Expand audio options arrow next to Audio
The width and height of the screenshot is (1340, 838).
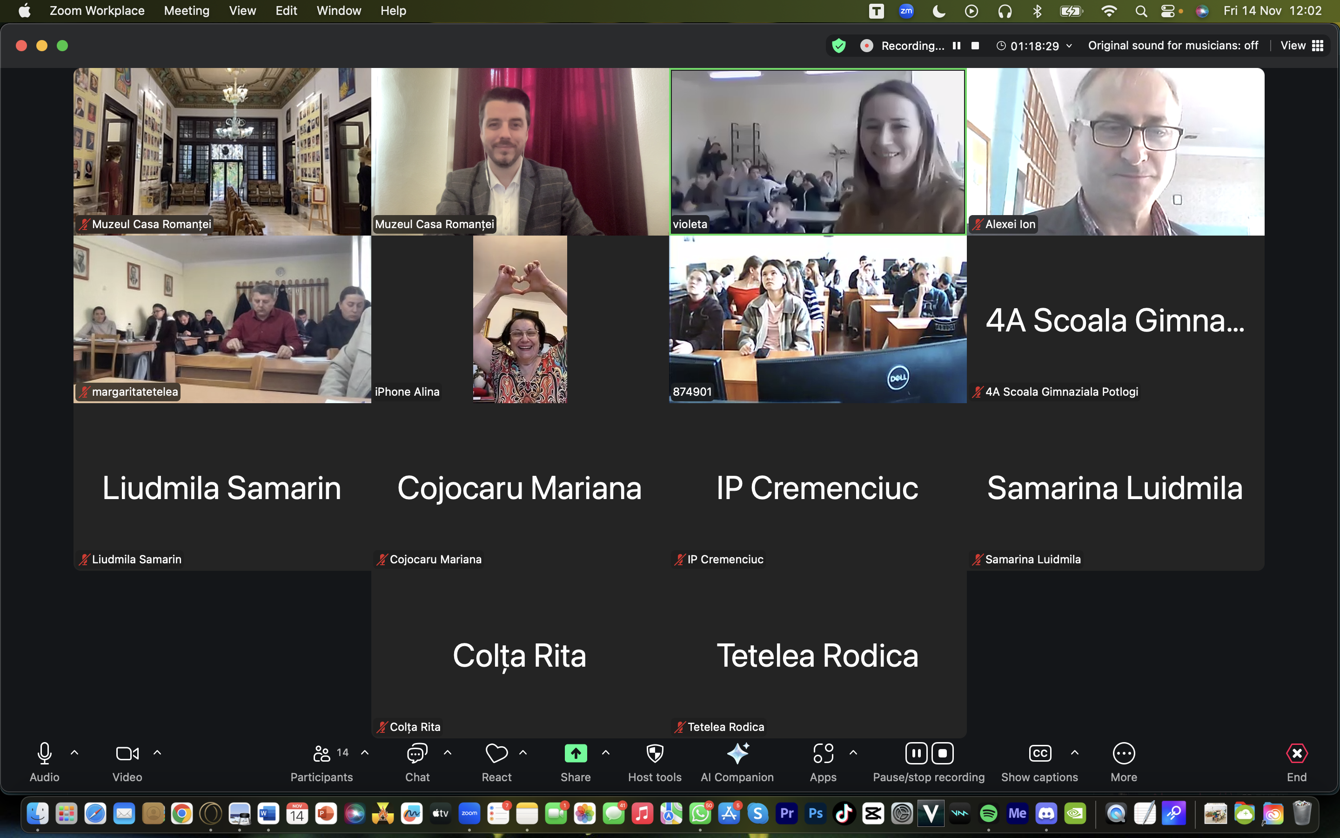point(75,753)
